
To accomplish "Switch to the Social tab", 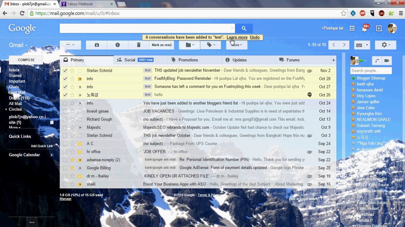I will [141, 60].
